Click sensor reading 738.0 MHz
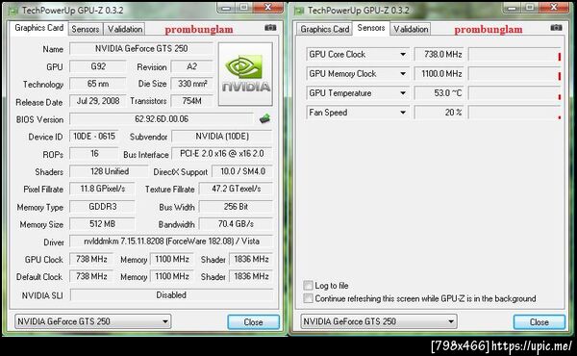 (x=439, y=55)
